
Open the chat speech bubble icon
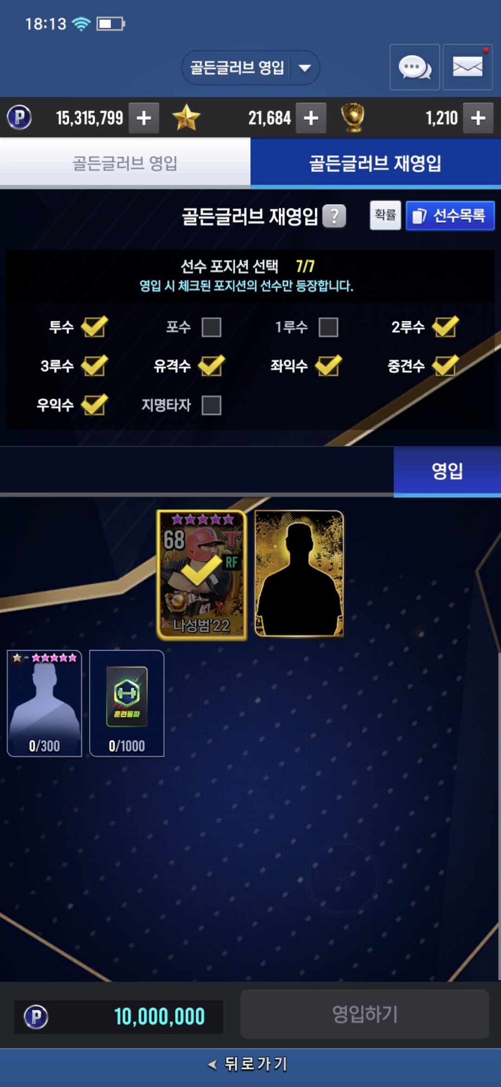point(415,67)
